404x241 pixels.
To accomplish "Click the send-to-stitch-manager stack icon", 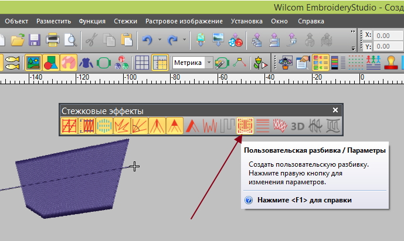I will [x=257, y=40].
